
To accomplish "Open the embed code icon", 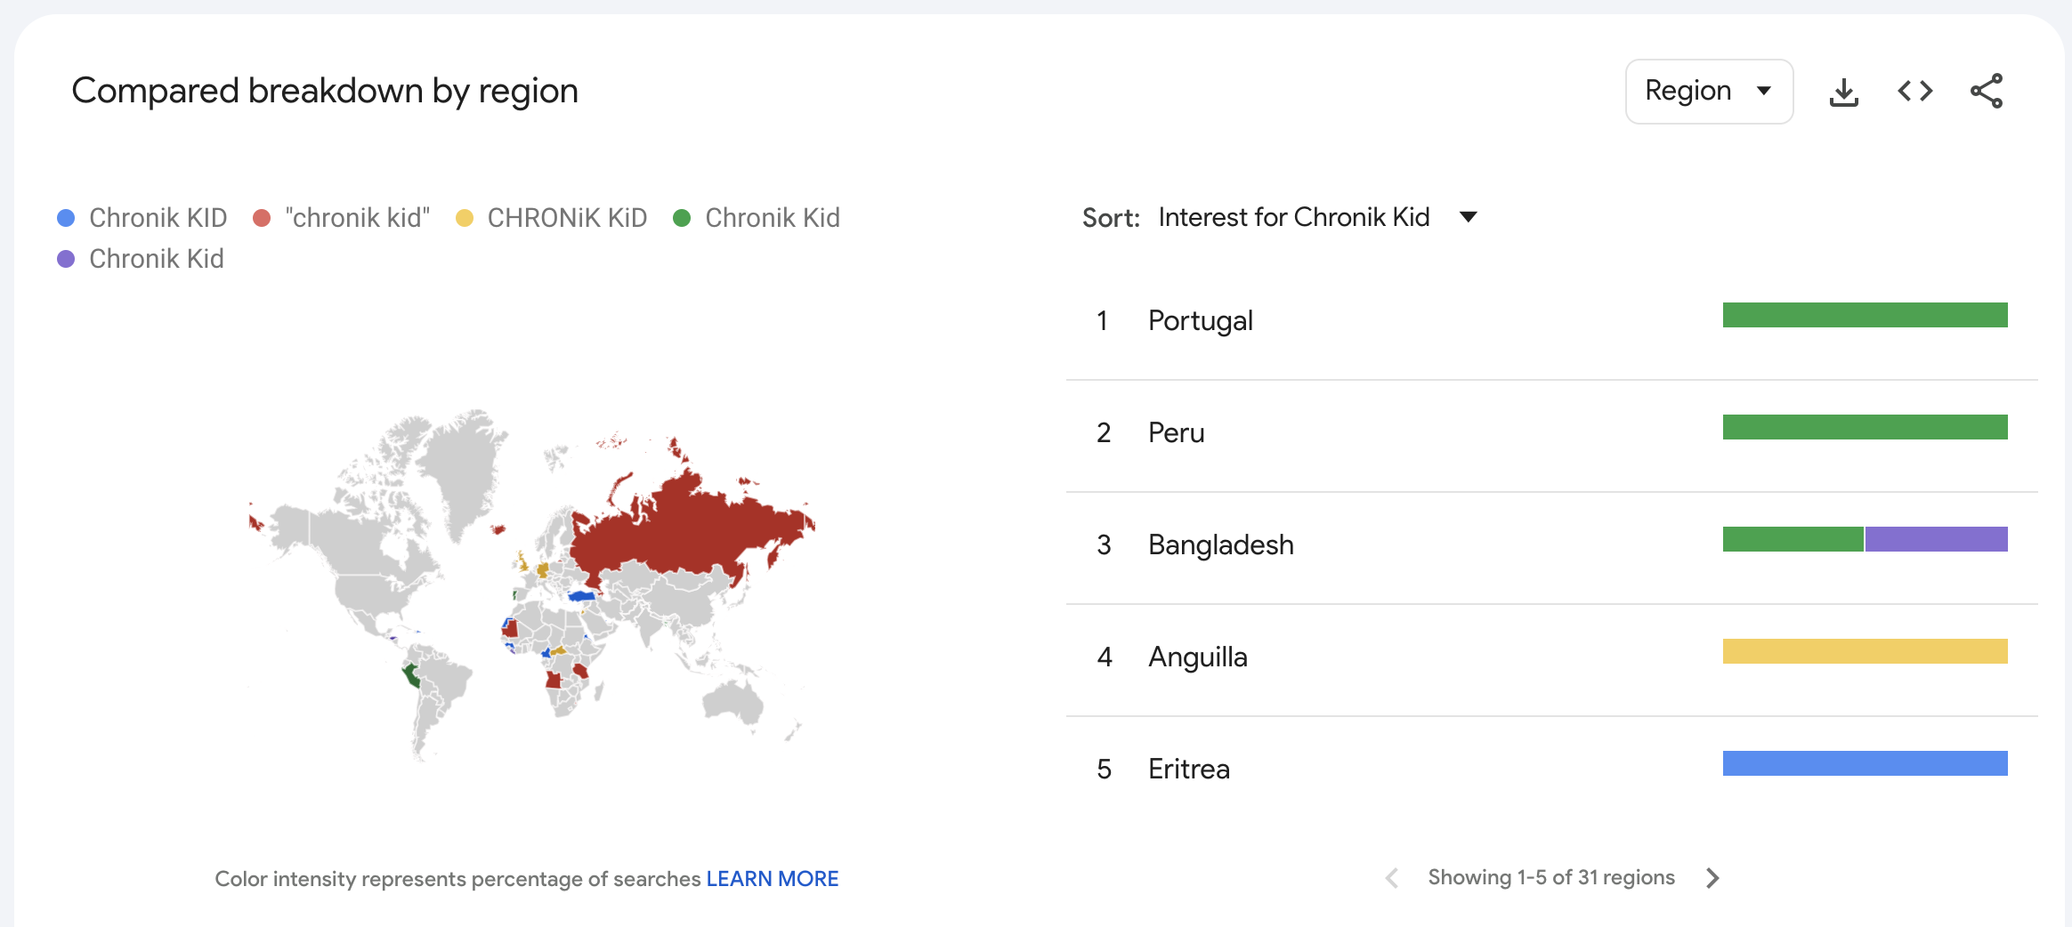I will tap(1914, 92).
